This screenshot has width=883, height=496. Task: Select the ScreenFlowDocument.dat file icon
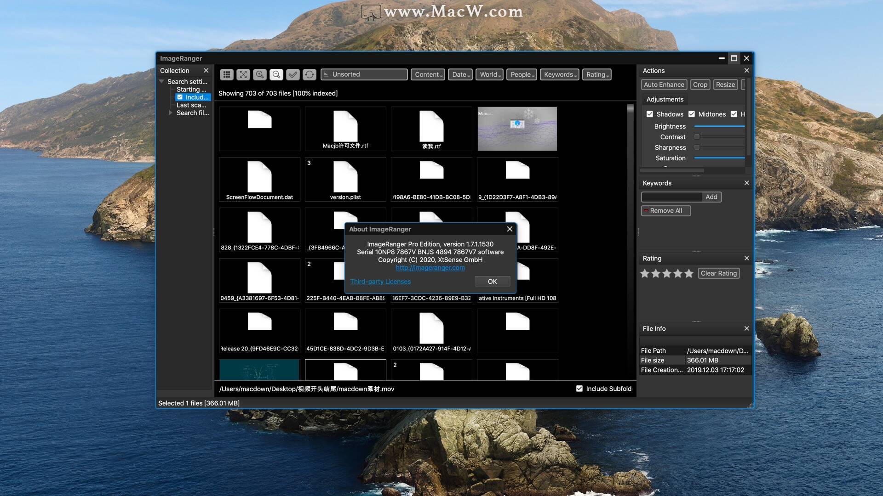259,177
